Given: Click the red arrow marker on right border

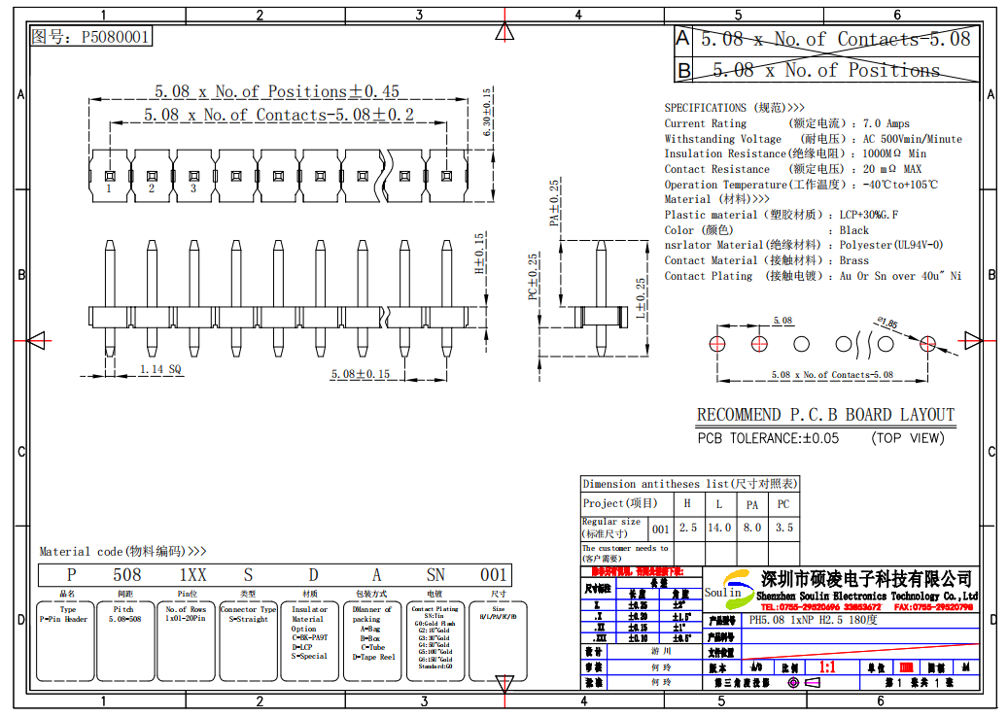Looking at the screenshot, I should pos(973,339).
